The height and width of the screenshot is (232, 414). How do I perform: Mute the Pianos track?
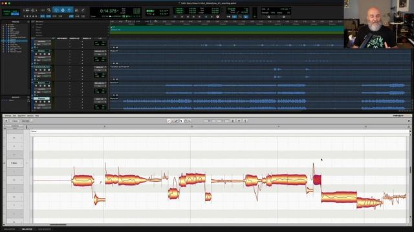click(49, 102)
